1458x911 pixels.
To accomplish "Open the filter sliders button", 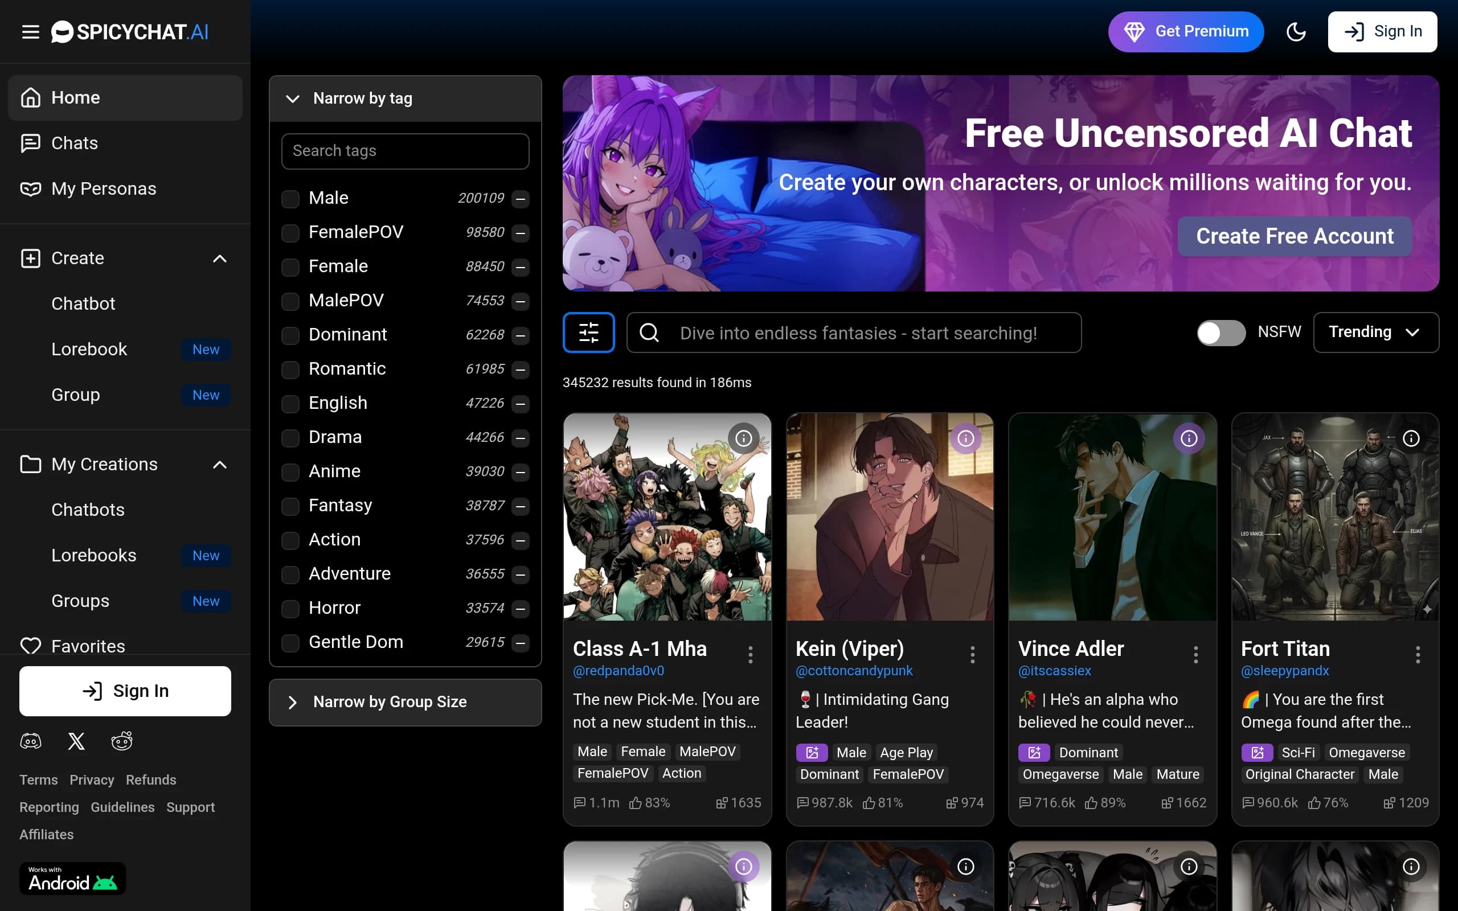I will (589, 332).
